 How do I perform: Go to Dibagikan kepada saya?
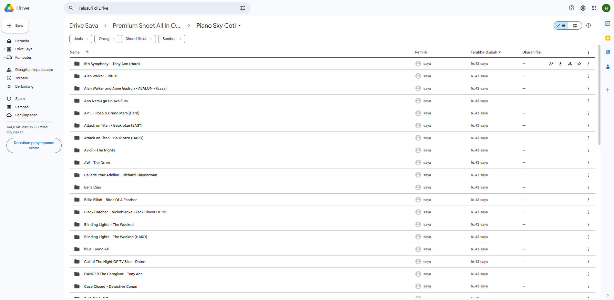(x=34, y=70)
